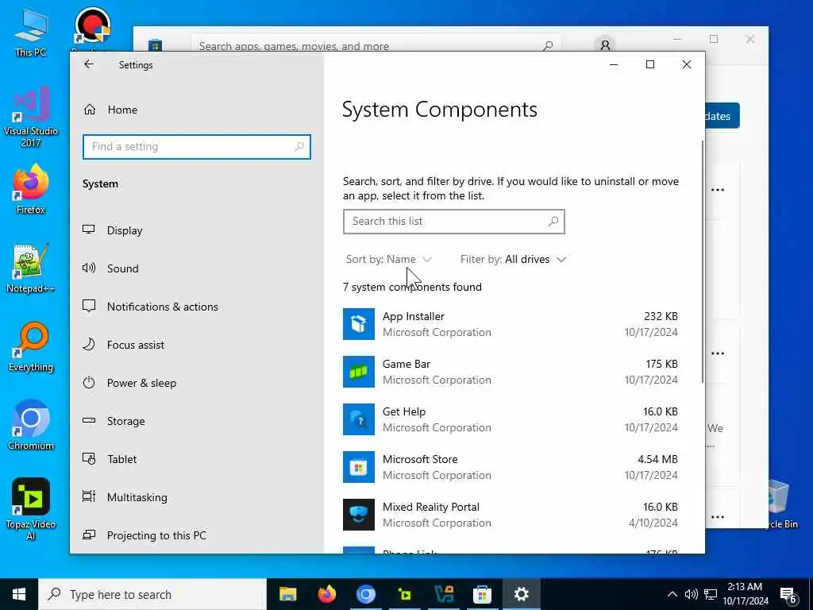Click the Microsoft Store name in list

pos(420,460)
